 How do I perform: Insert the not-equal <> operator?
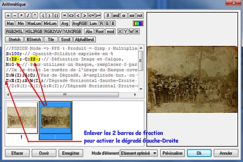pos(71,15)
